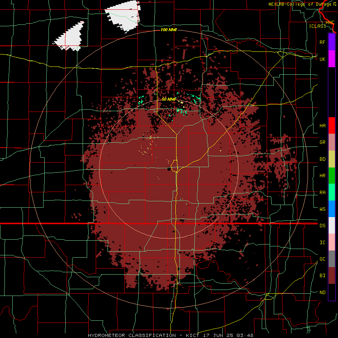The image size is (338, 338).
Task: Click the UK legend label
Action: (x=322, y=59)
